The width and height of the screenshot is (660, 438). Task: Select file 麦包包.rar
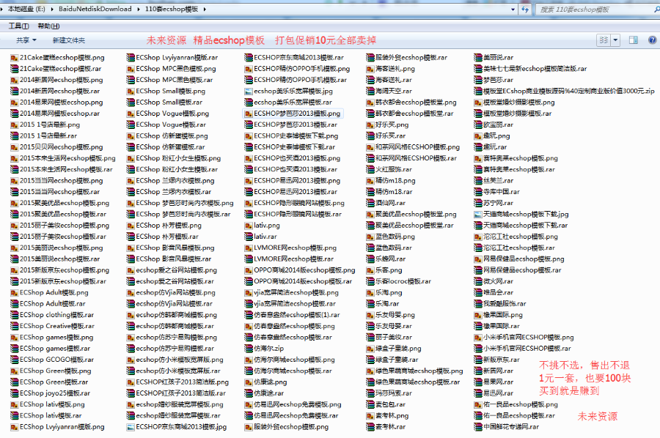pos(386,405)
